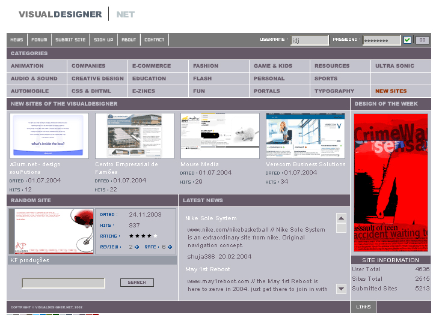Toggle the remember login checkbox
The width and height of the screenshot is (439, 321).
pyautogui.click(x=407, y=40)
